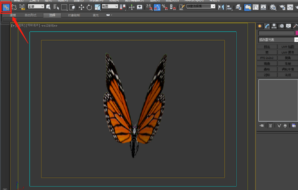The width and height of the screenshot is (298, 190).
Task: Open the Motion command panel tab
Action: pos(282,26)
